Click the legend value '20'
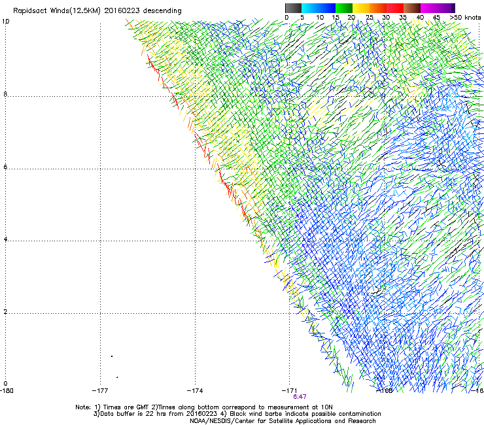 (351, 17)
